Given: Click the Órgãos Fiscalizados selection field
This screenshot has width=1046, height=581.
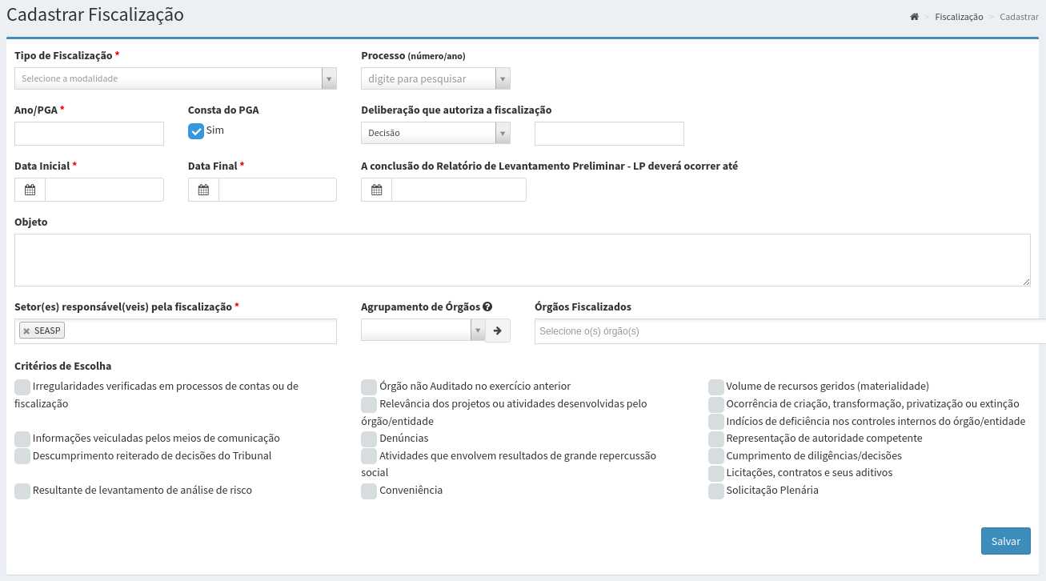Looking at the screenshot, I should pos(790,331).
